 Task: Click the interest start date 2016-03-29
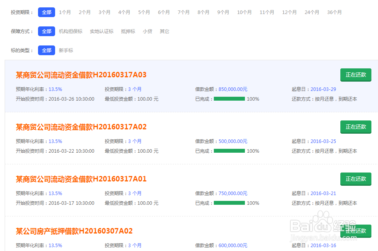point(323,89)
